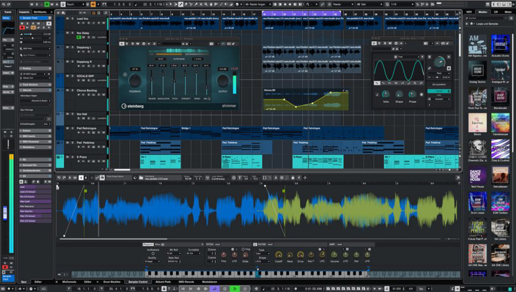Viewport: 516px width, 292px height.
Task: Adjust the Phase knob in LFO modulator
Action: point(412,95)
